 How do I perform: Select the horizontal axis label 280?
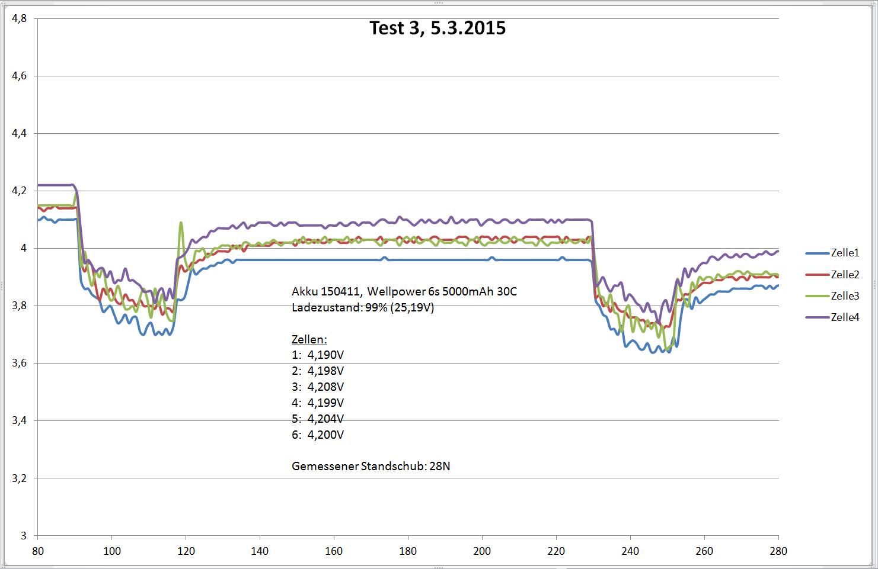click(778, 551)
